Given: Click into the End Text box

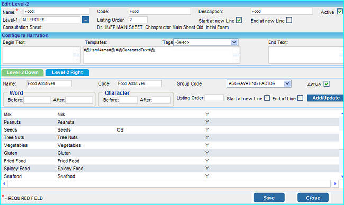Looking at the screenshot, I should (x=306, y=55).
